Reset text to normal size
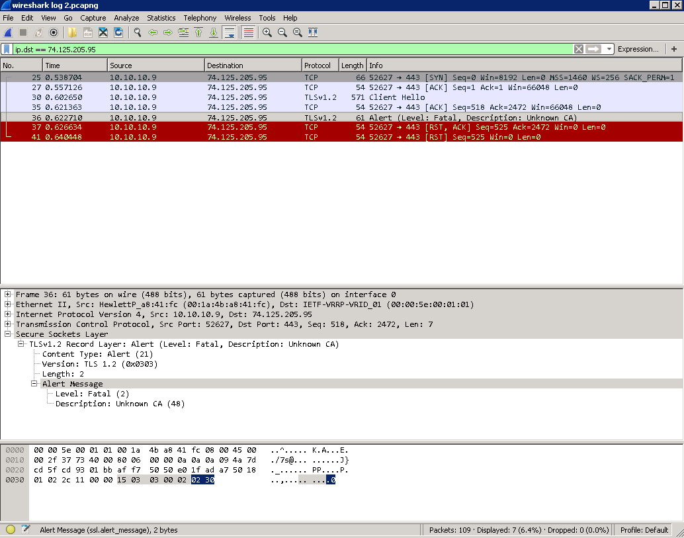684x538 pixels. 298,32
